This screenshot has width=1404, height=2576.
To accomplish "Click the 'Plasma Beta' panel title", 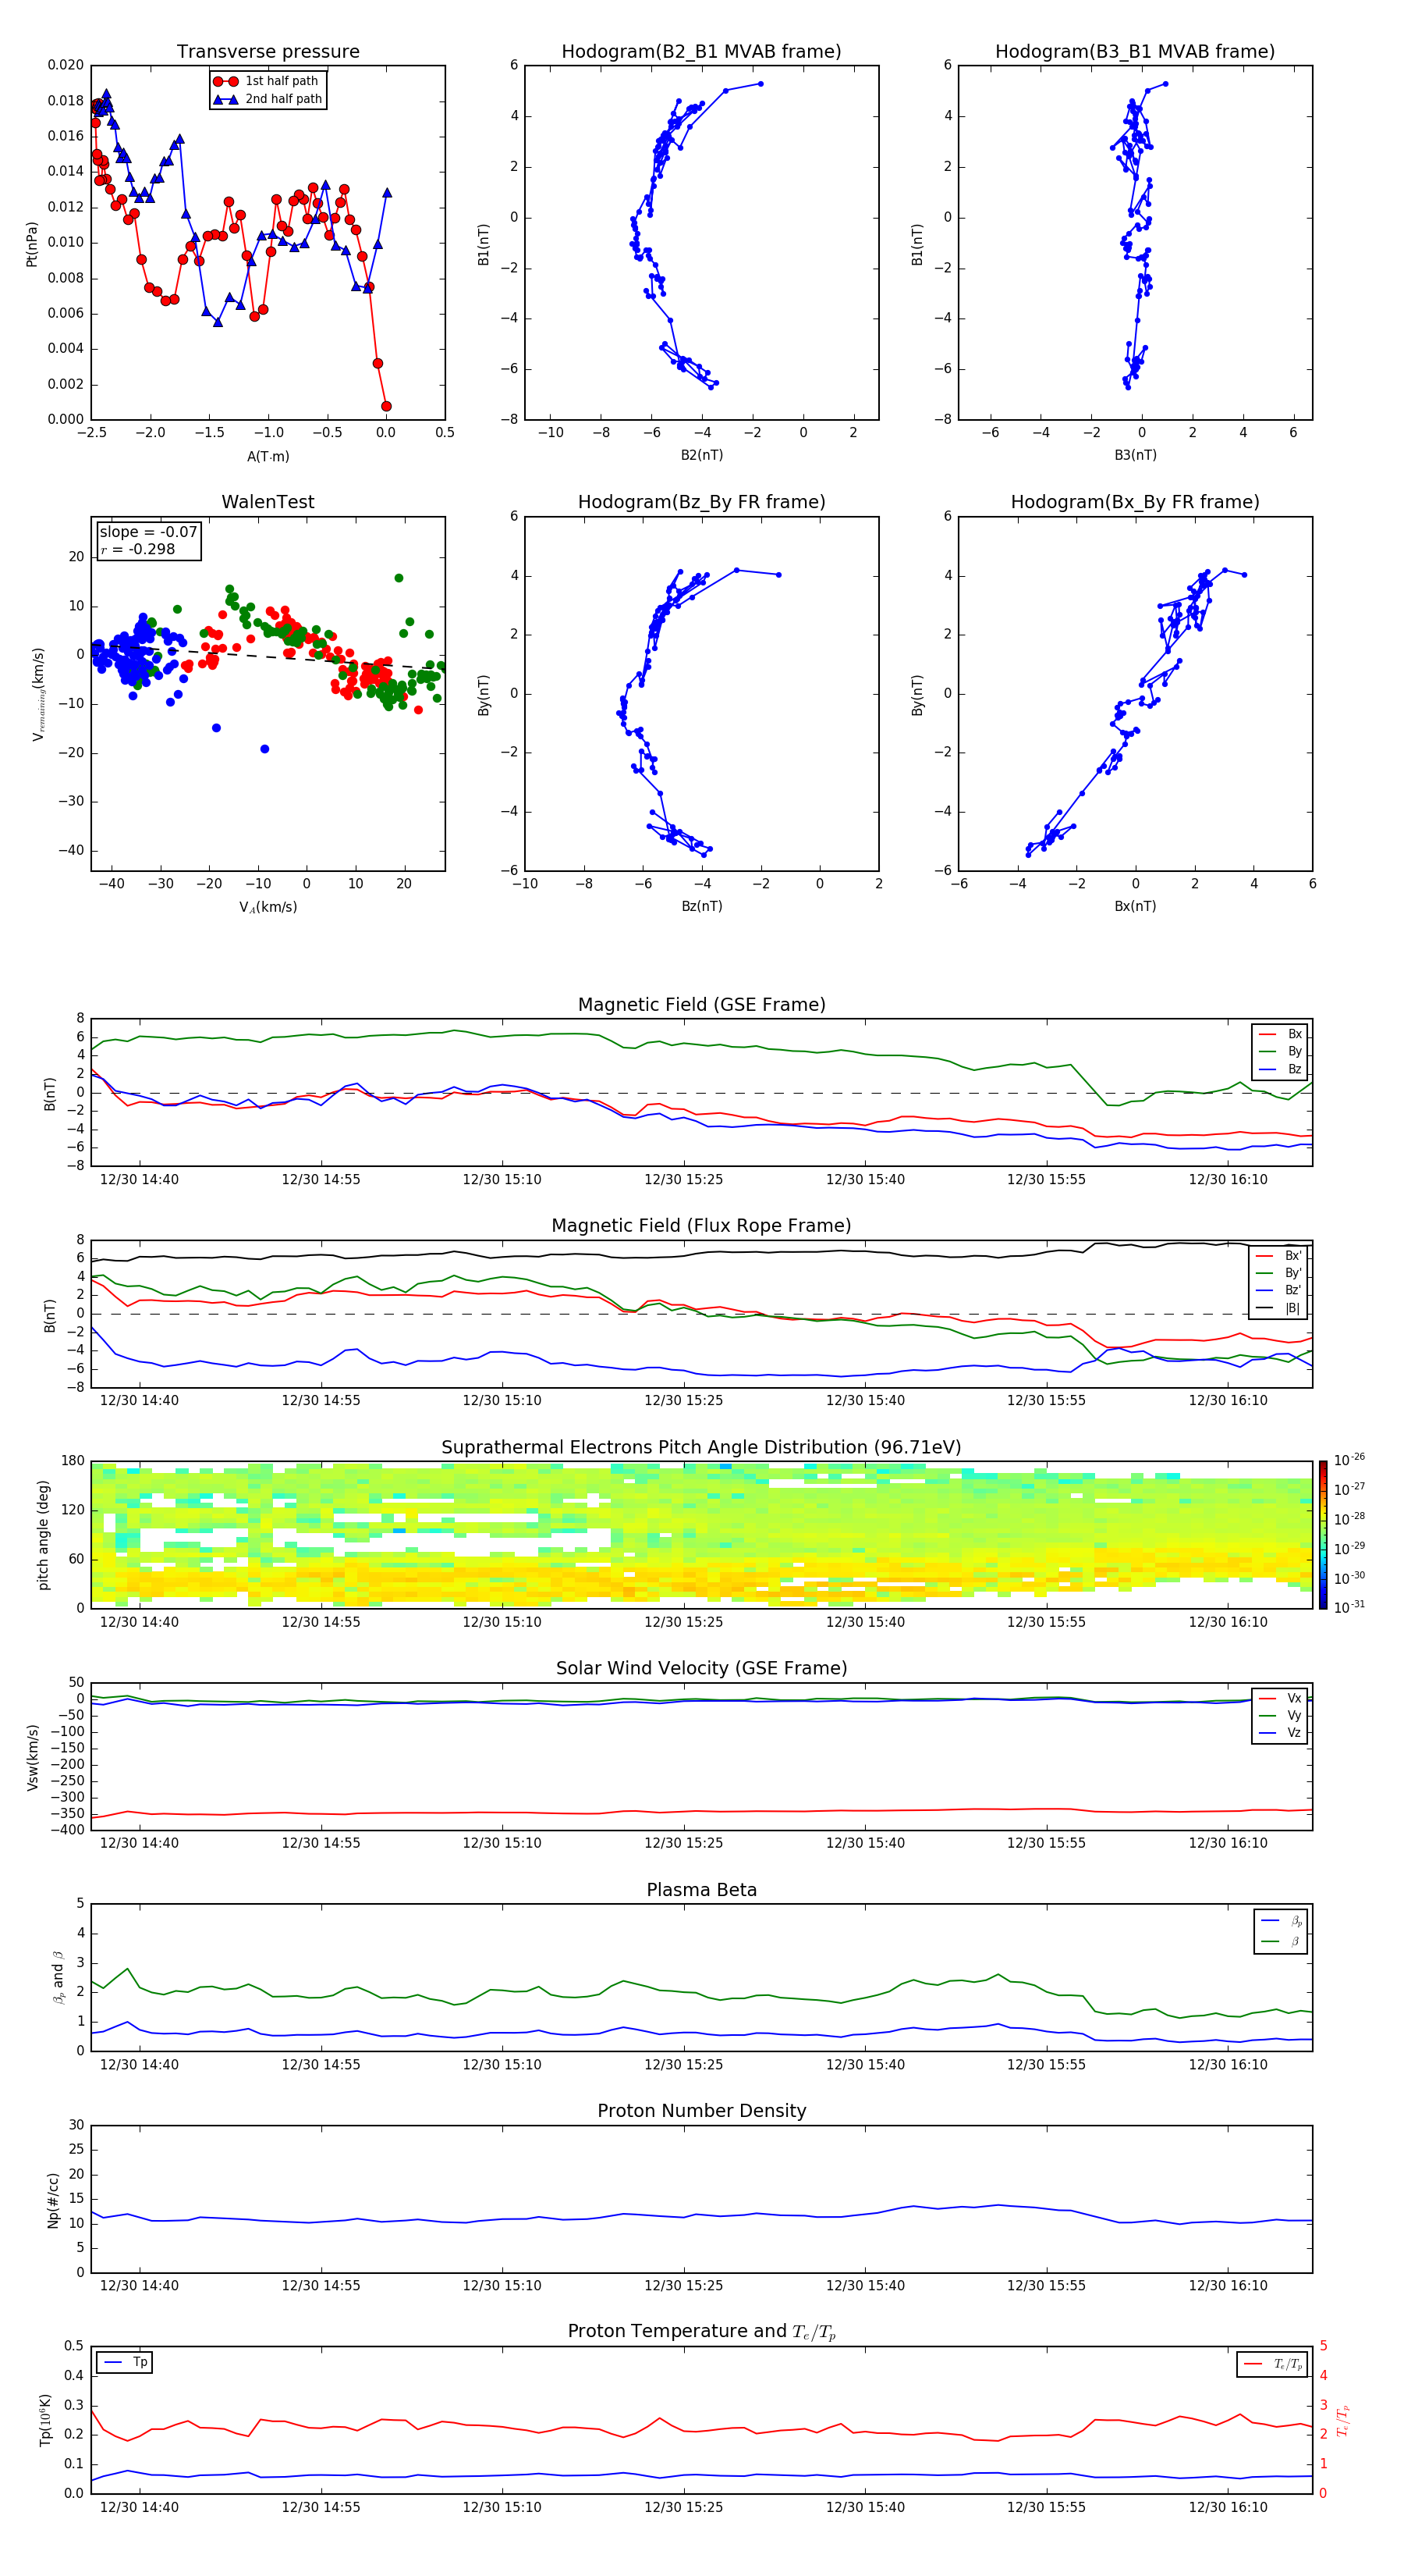I will pos(701,1891).
